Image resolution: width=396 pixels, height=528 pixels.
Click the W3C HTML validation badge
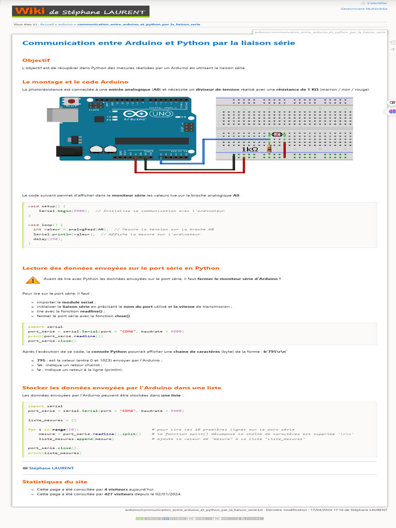pyautogui.click(x=200, y=519)
